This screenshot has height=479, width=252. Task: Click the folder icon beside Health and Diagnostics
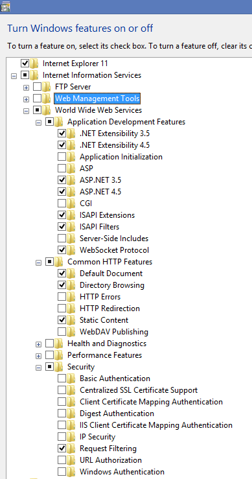click(x=59, y=344)
